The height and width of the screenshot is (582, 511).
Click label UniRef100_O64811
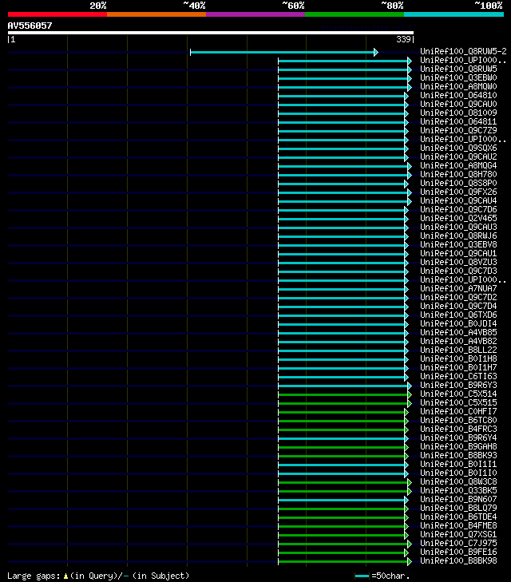tap(458, 121)
